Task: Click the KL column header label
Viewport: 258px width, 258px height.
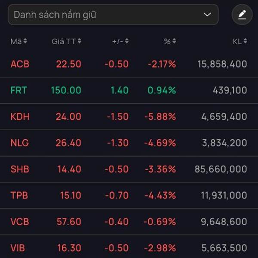Action: pyautogui.click(x=237, y=41)
